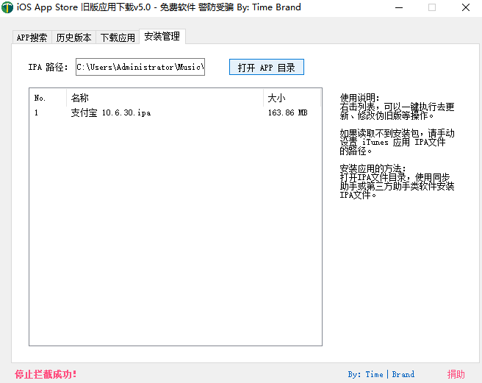Minimize the application window

(x=399, y=7)
